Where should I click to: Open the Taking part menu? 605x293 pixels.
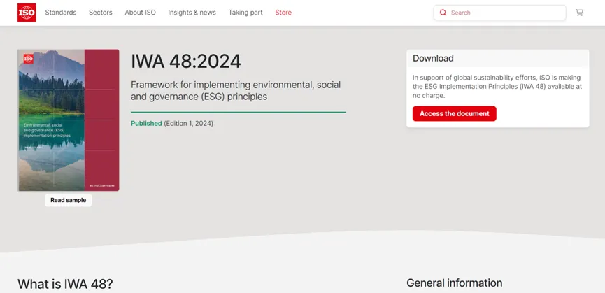[x=245, y=13]
